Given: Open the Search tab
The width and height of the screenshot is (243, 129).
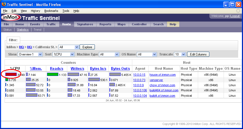Looking at the screenshot, I should coord(158,24).
